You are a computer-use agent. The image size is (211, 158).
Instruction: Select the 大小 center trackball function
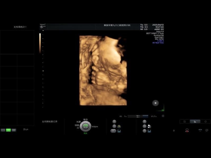click(x=85, y=127)
